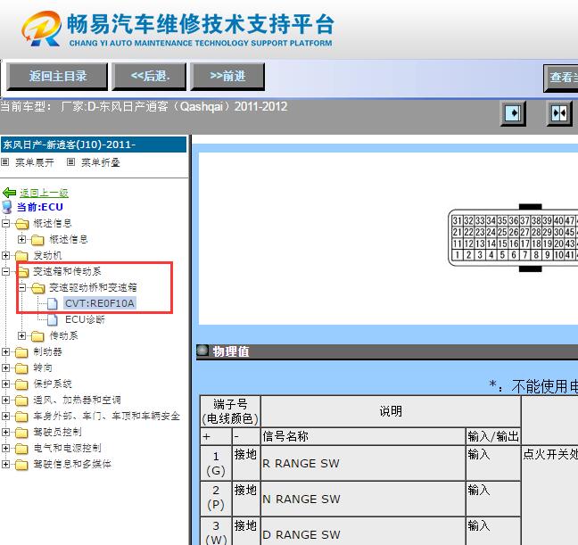578x545 pixels.
Task: Expand the nested 概述信息 subfolder
Action: [x=21, y=239]
